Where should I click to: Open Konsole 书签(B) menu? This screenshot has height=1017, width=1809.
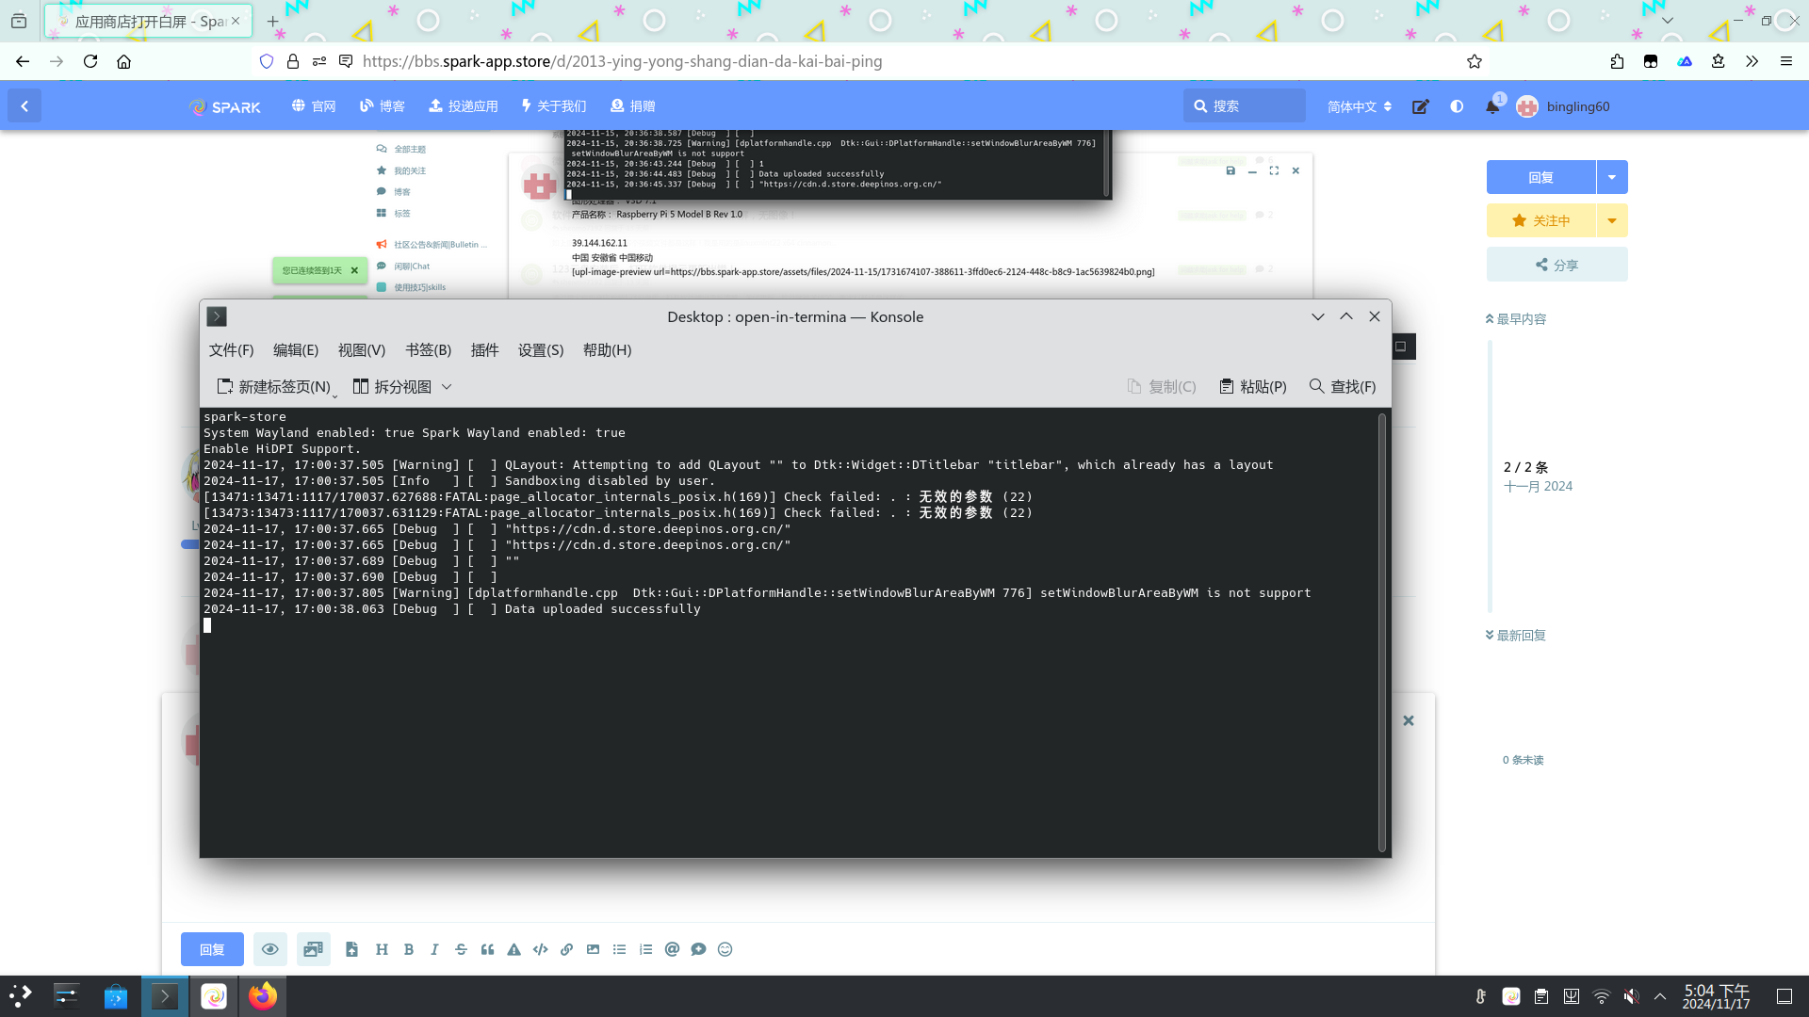coord(429,350)
